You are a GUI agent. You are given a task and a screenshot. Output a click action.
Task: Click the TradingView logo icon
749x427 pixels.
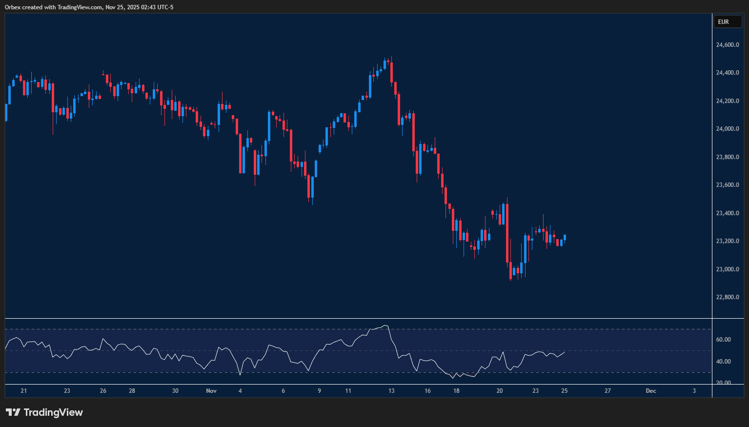[13, 412]
